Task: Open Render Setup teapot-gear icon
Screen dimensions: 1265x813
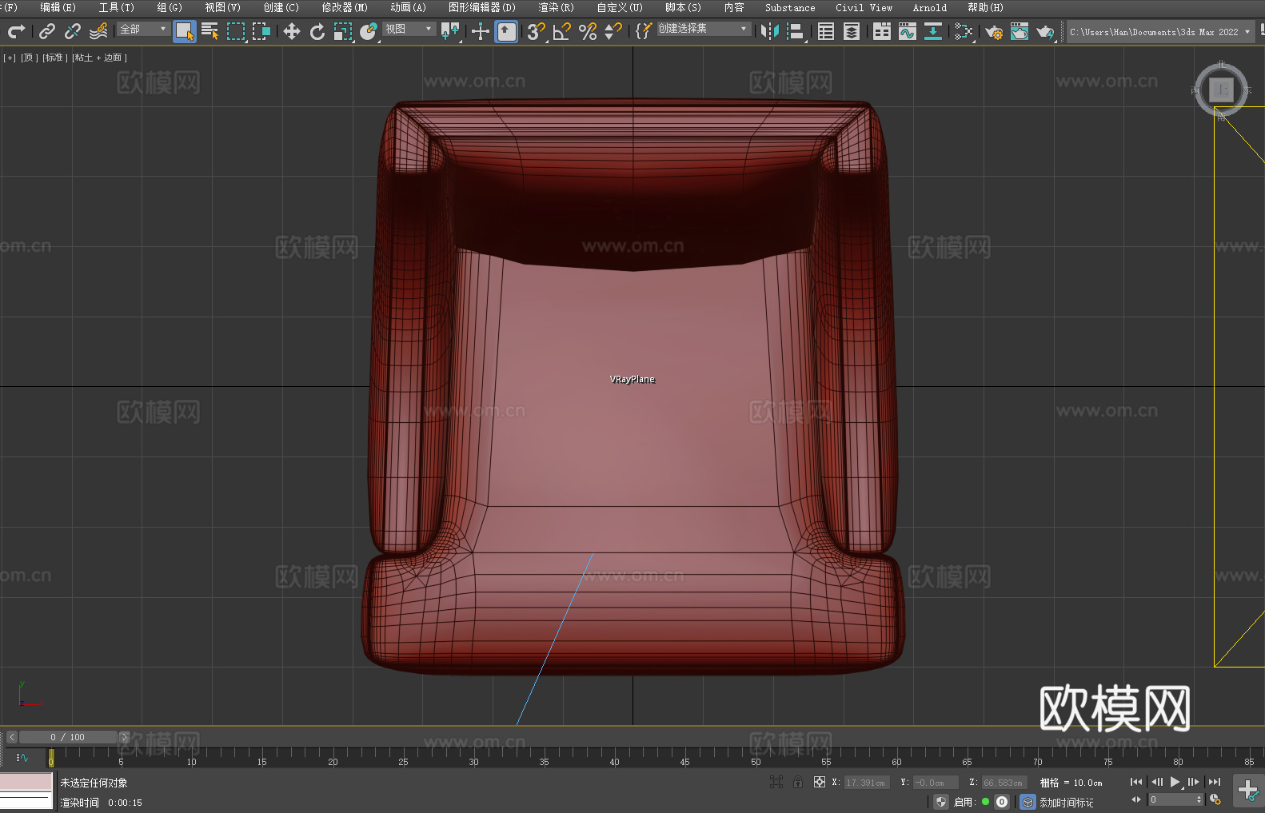Action: click(994, 31)
